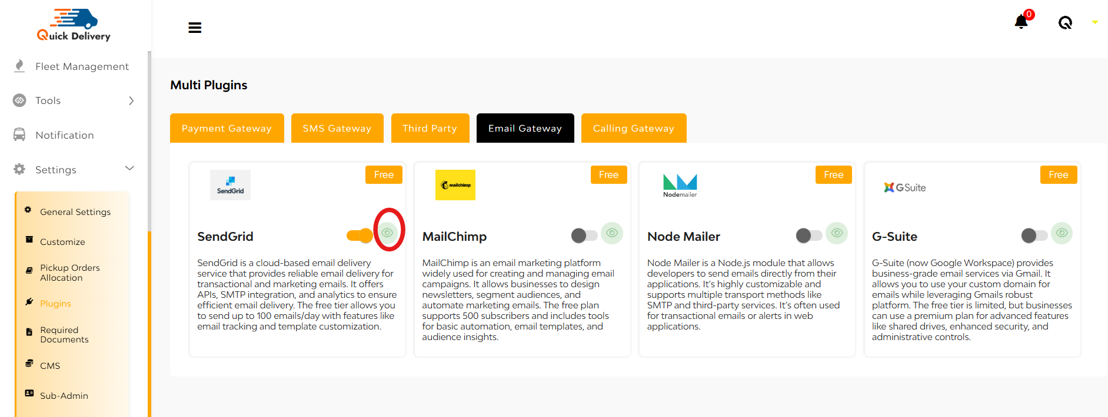Click the Free badge on G-Suite
This screenshot has height=417, width=1108.
click(1058, 175)
